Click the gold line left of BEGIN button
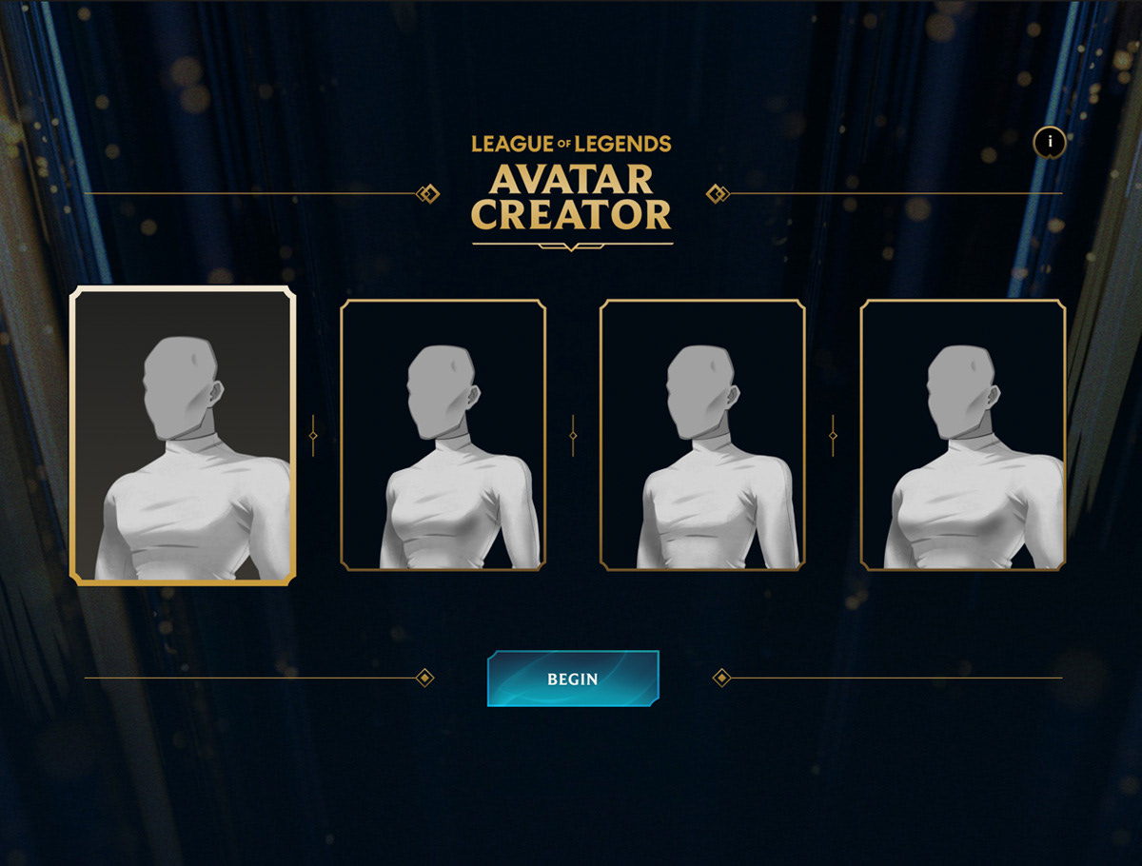 [250, 678]
